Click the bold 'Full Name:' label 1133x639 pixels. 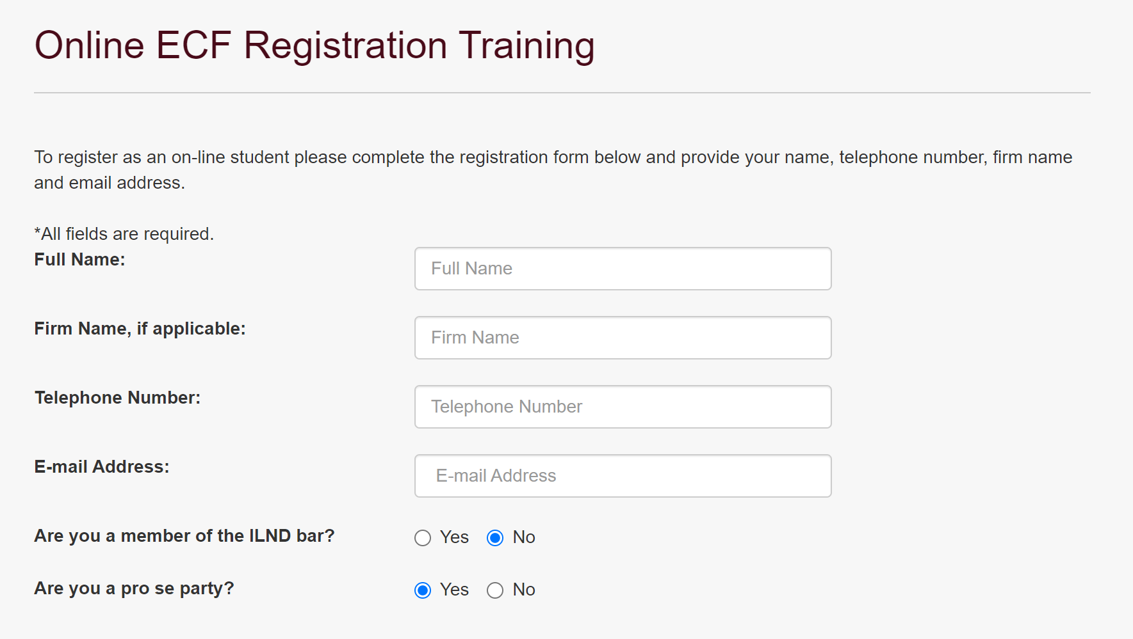[x=79, y=260]
